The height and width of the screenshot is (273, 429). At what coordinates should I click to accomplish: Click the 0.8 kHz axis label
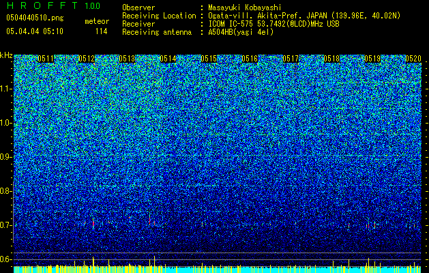click(5, 191)
